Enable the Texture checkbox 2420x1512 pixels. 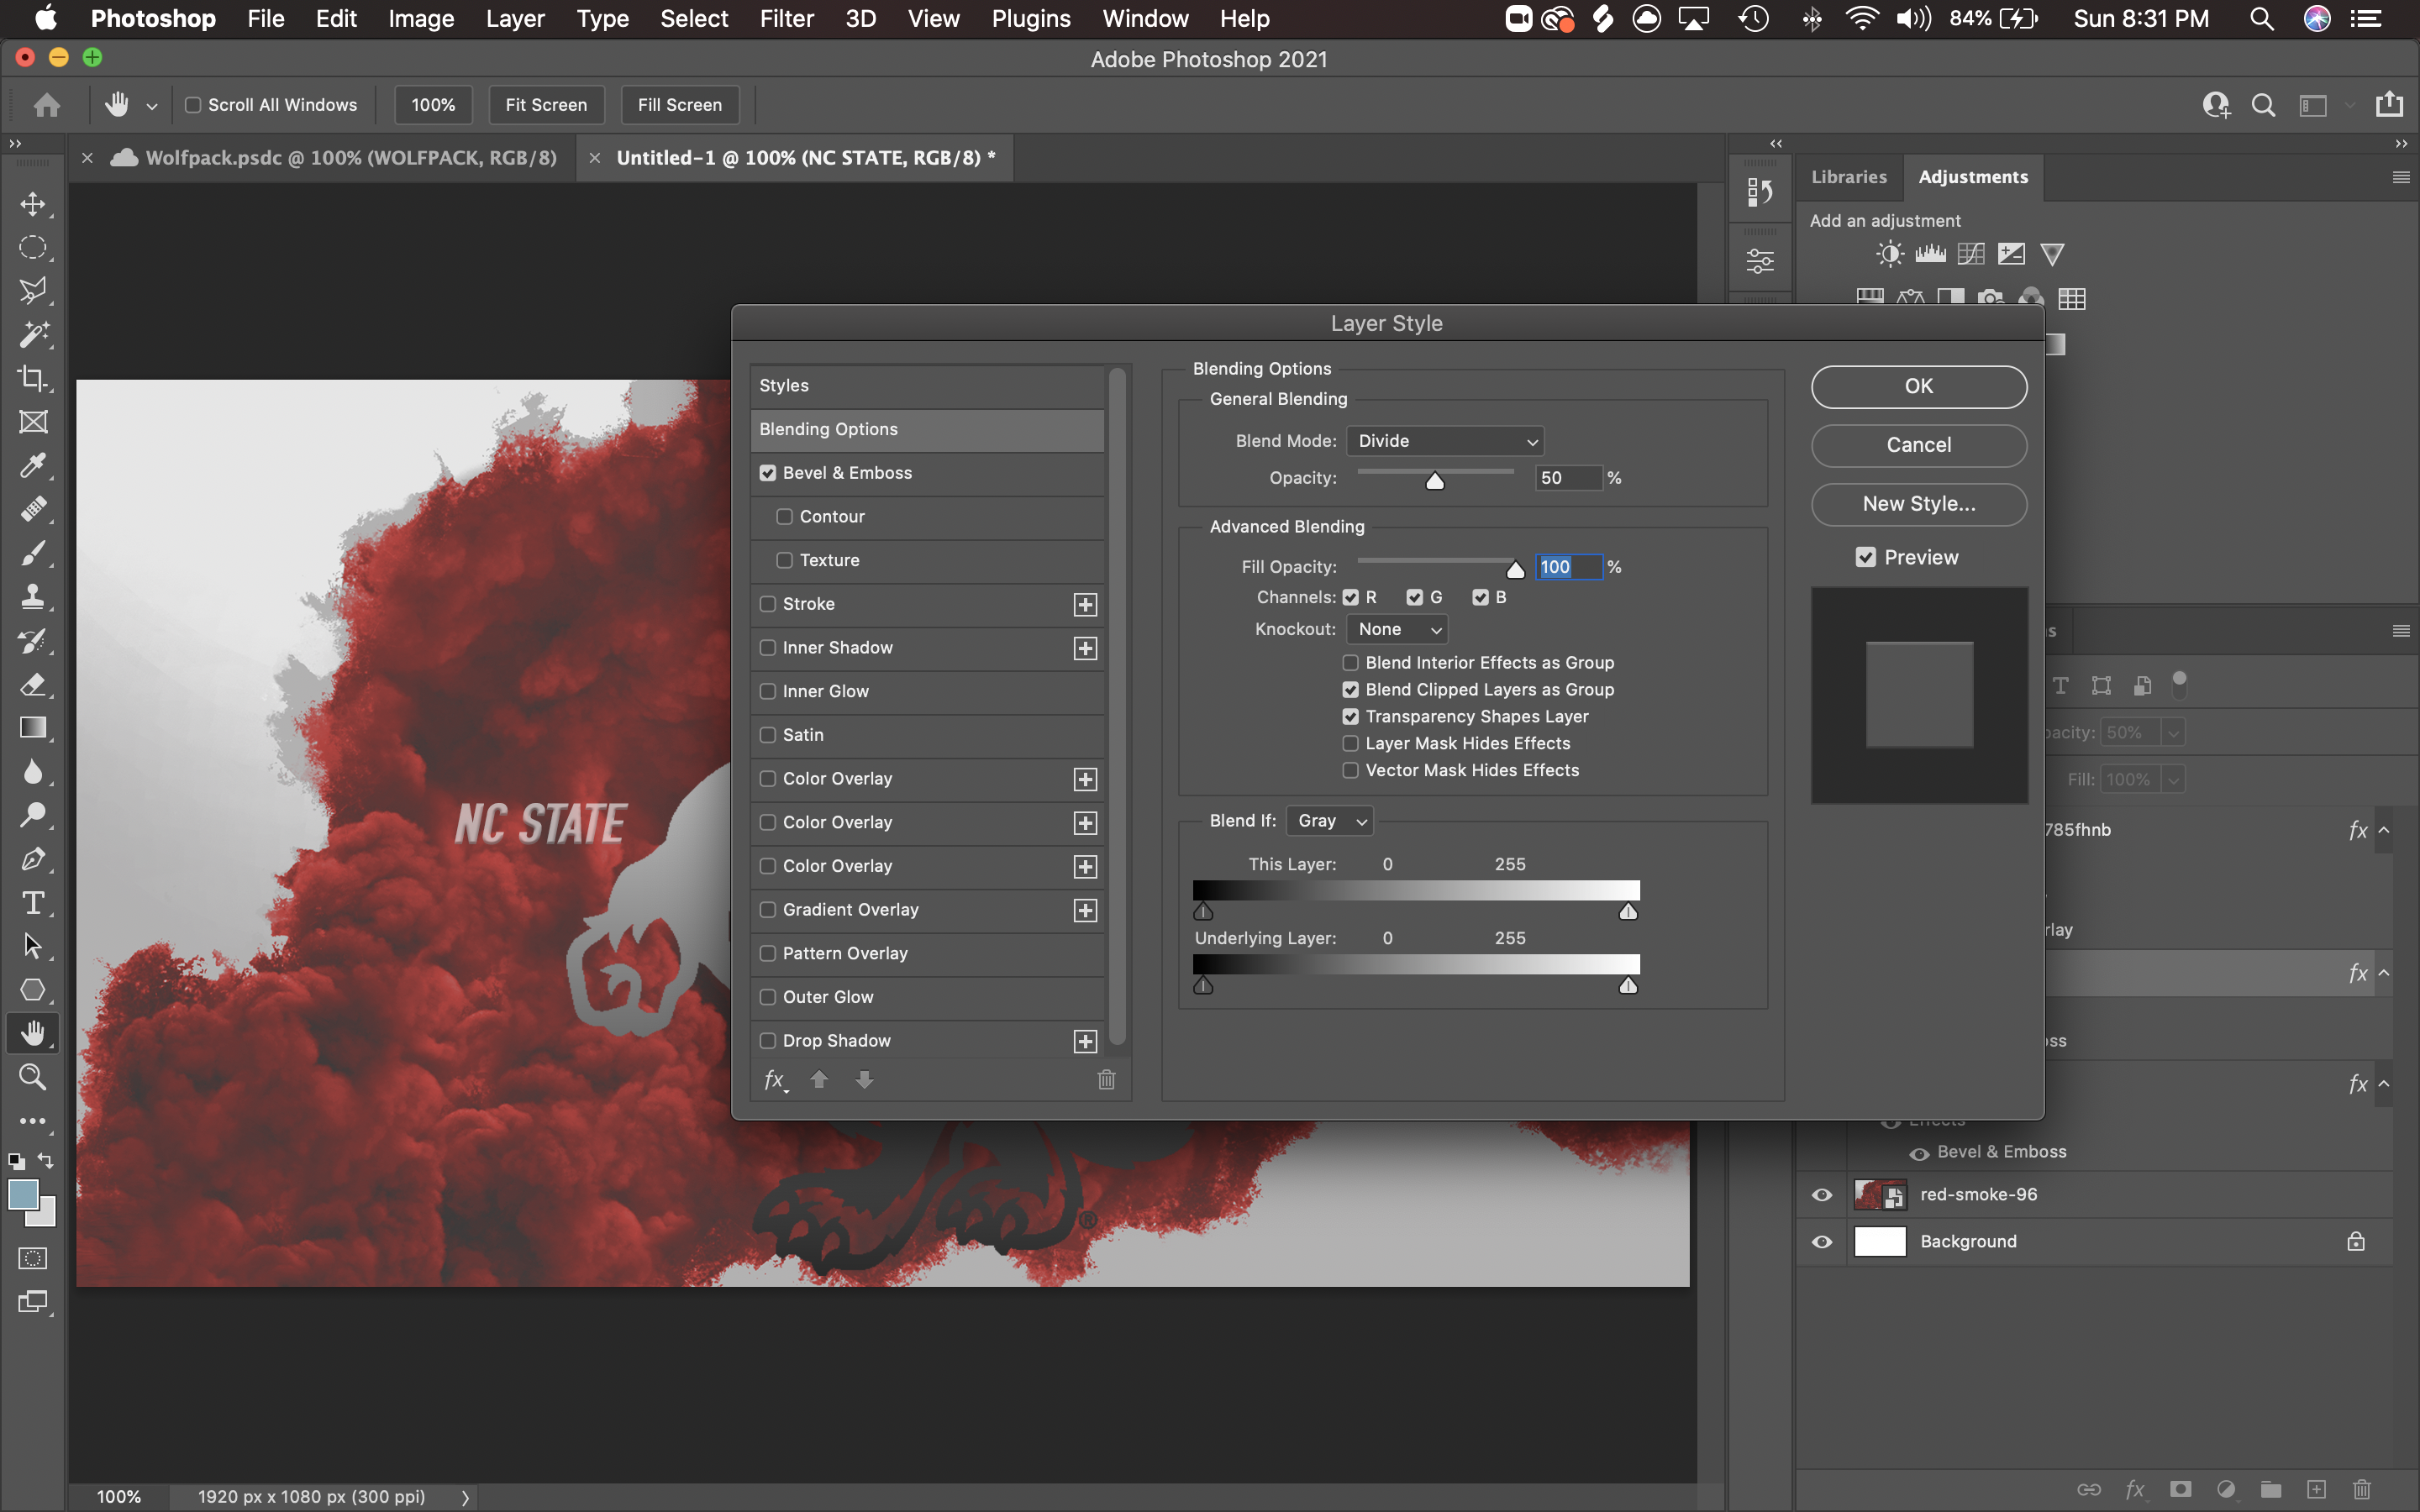coord(785,560)
